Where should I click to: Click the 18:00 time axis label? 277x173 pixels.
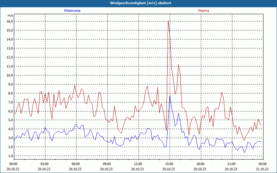coord(201,164)
